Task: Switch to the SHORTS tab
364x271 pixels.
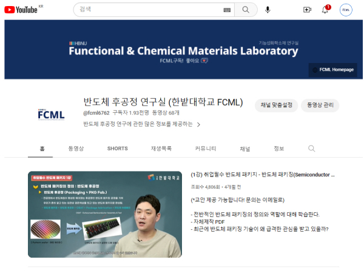Action: click(x=118, y=149)
